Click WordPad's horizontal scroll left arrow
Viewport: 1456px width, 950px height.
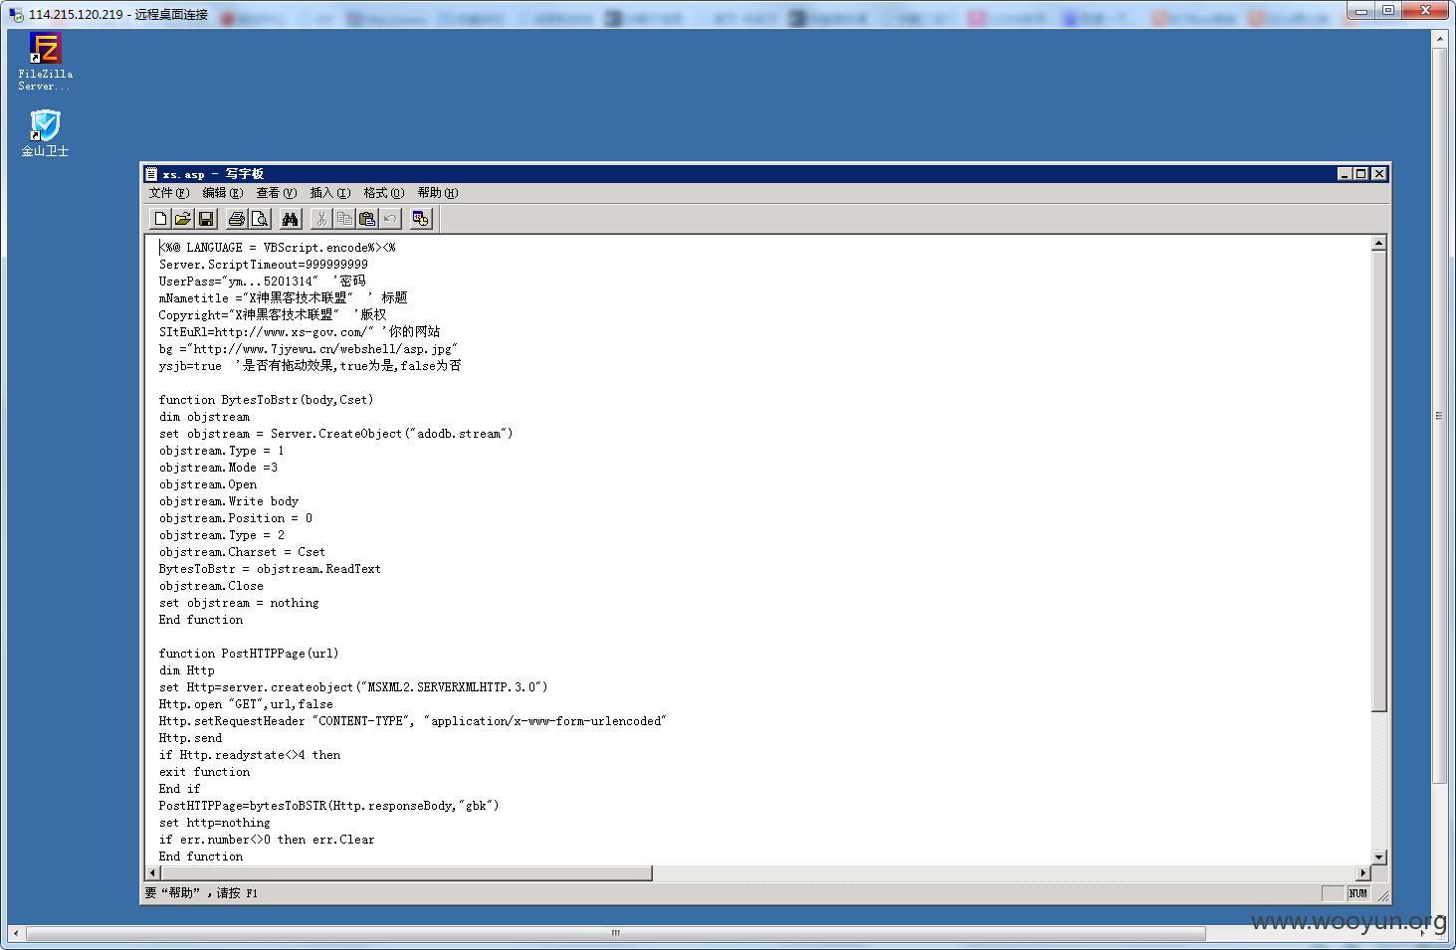pyautogui.click(x=152, y=872)
